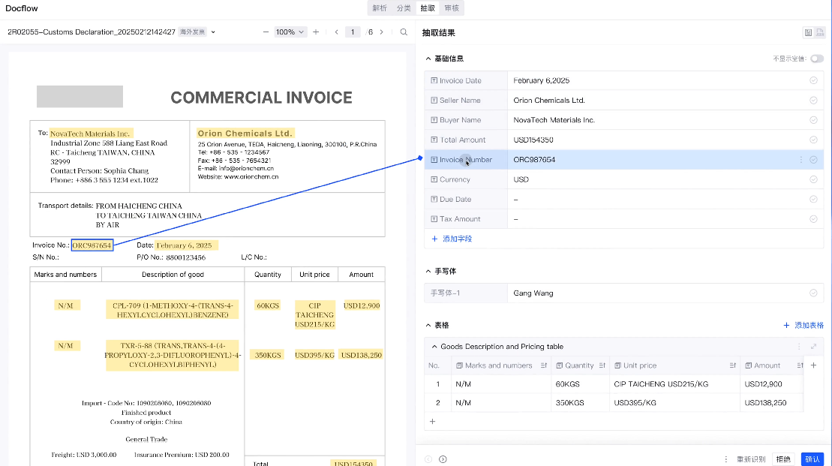Screen dimensions: 832x466
Task: Zoom out with the minus icon
Action: (x=266, y=32)
